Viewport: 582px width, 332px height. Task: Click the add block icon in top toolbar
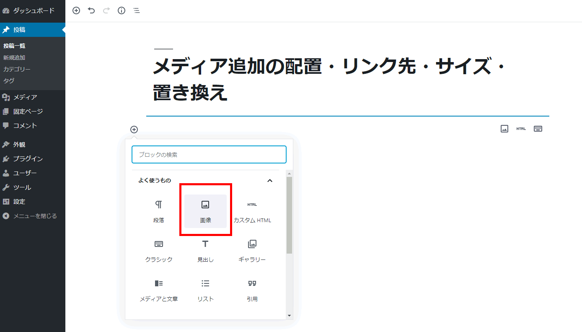(76, 10)
